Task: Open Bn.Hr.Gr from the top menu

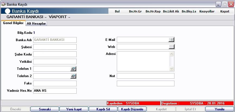Action: 135,11
